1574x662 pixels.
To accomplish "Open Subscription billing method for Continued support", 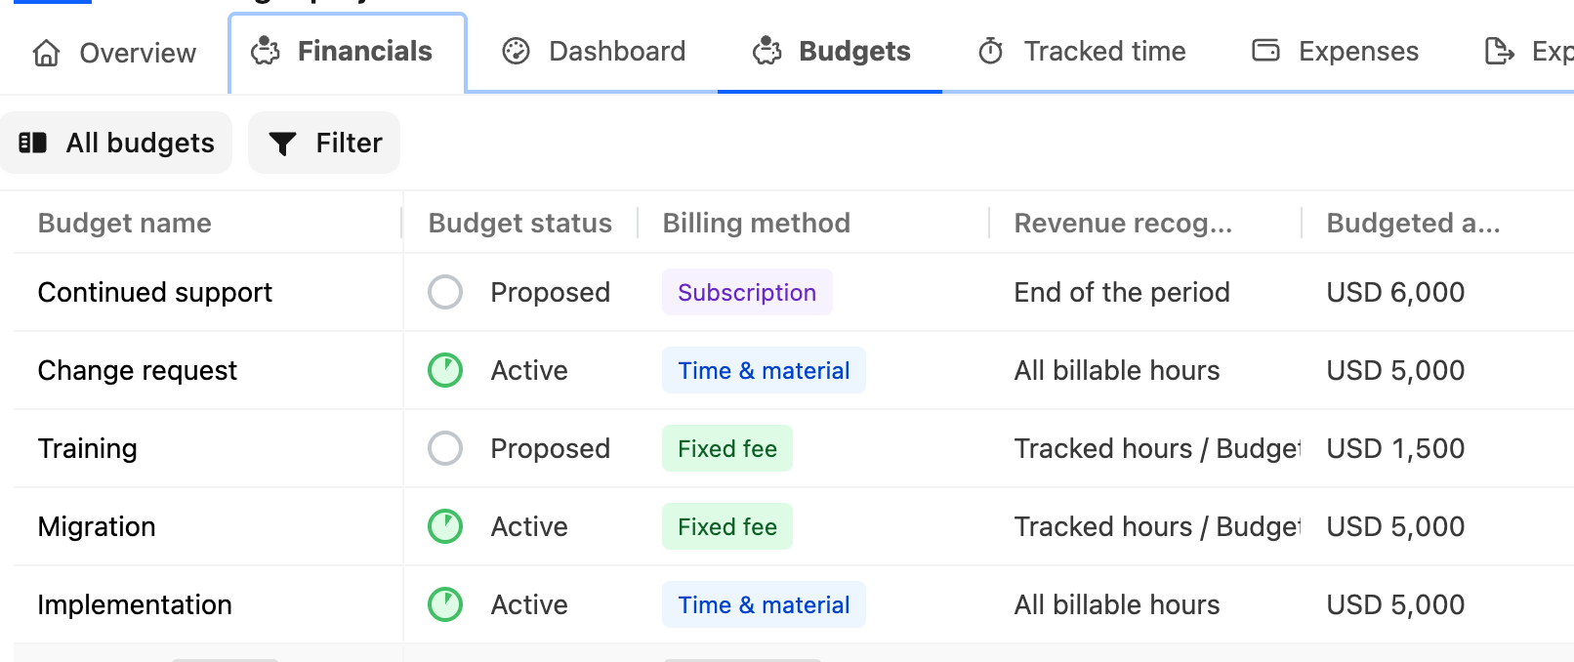I will click(747, 292).
